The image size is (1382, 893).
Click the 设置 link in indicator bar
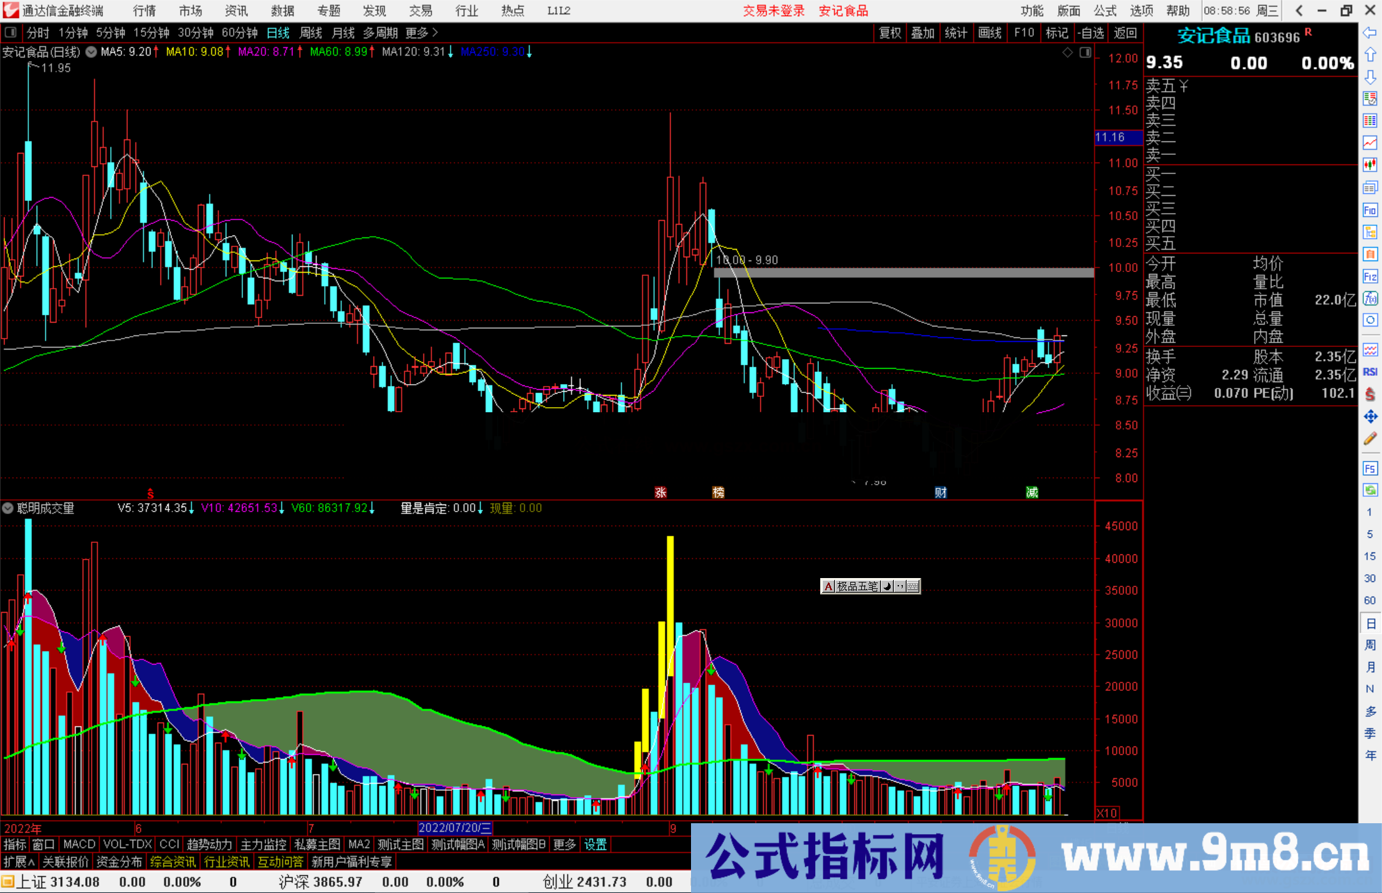595,844
